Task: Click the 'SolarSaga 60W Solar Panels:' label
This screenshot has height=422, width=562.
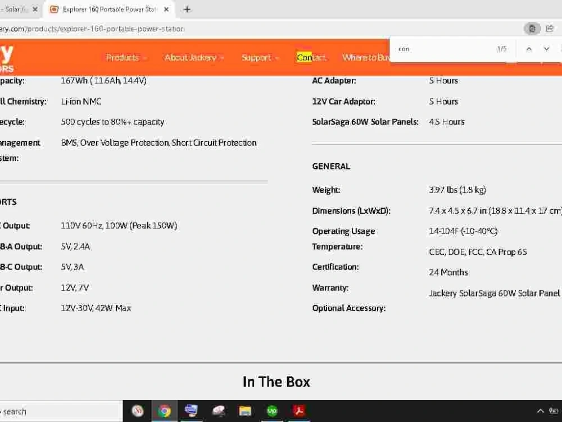Action: coord(365,122)
